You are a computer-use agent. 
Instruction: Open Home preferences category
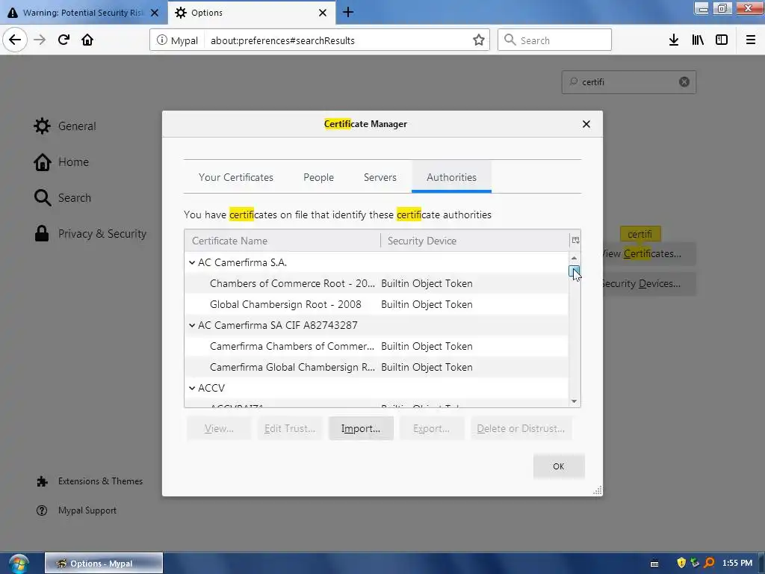[x=61, y=162]
